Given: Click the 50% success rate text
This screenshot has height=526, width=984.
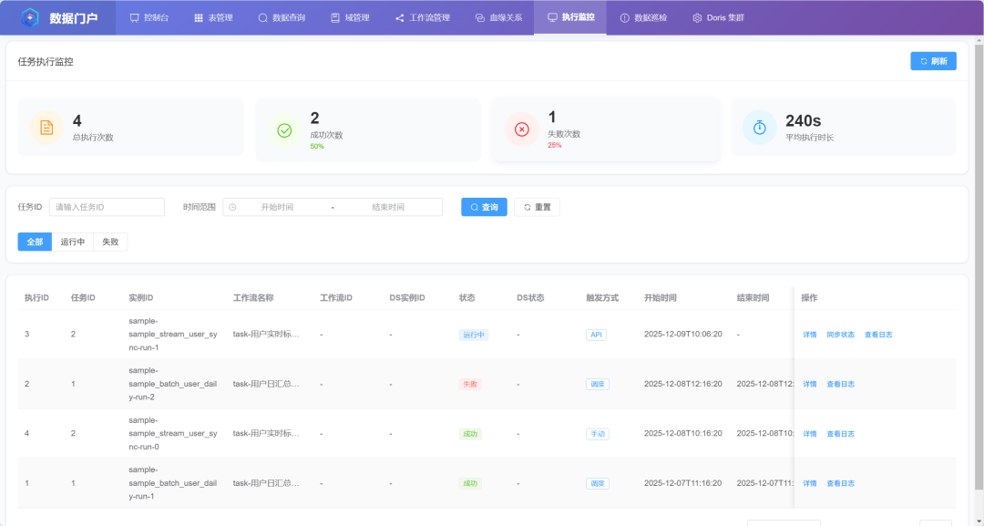Looking at the screenshot, I should point(317,146).
